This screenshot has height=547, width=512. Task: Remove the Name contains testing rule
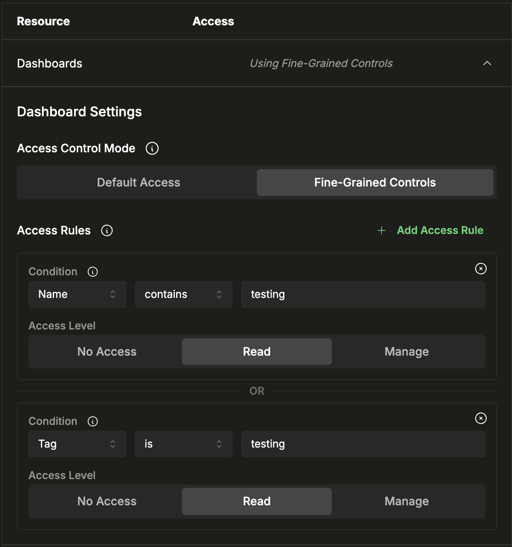(480, 269)
